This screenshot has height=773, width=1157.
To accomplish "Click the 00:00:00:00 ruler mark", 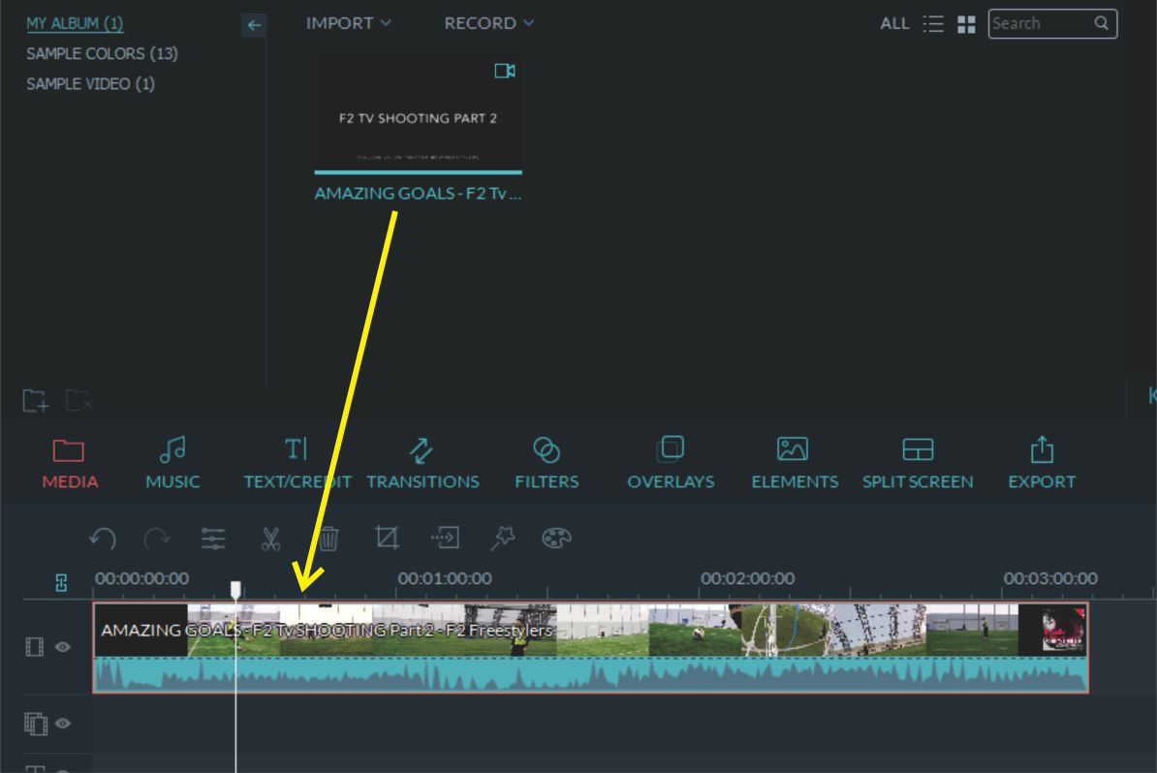I will coord(141,579).
